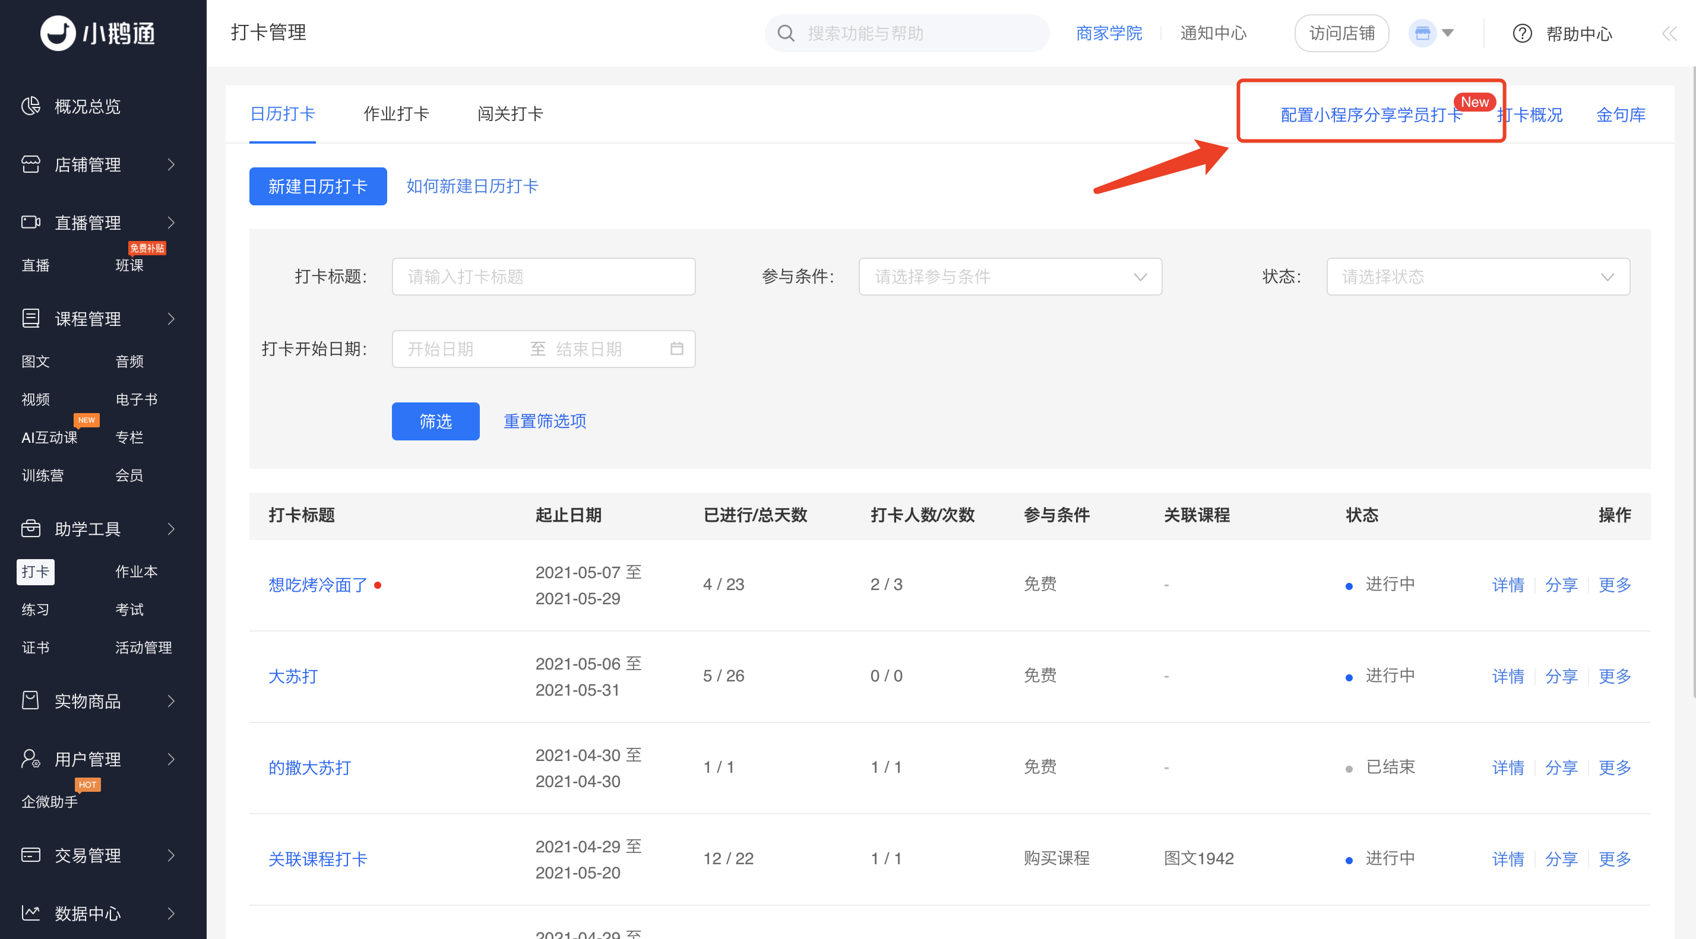Switch to 作业打卡 tab
The width and height of the screenshot is (1696, 939).
pyautogui.click(x=396, y=114)
